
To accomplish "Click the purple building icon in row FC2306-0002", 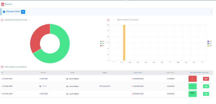I will [x=40, y=86].
